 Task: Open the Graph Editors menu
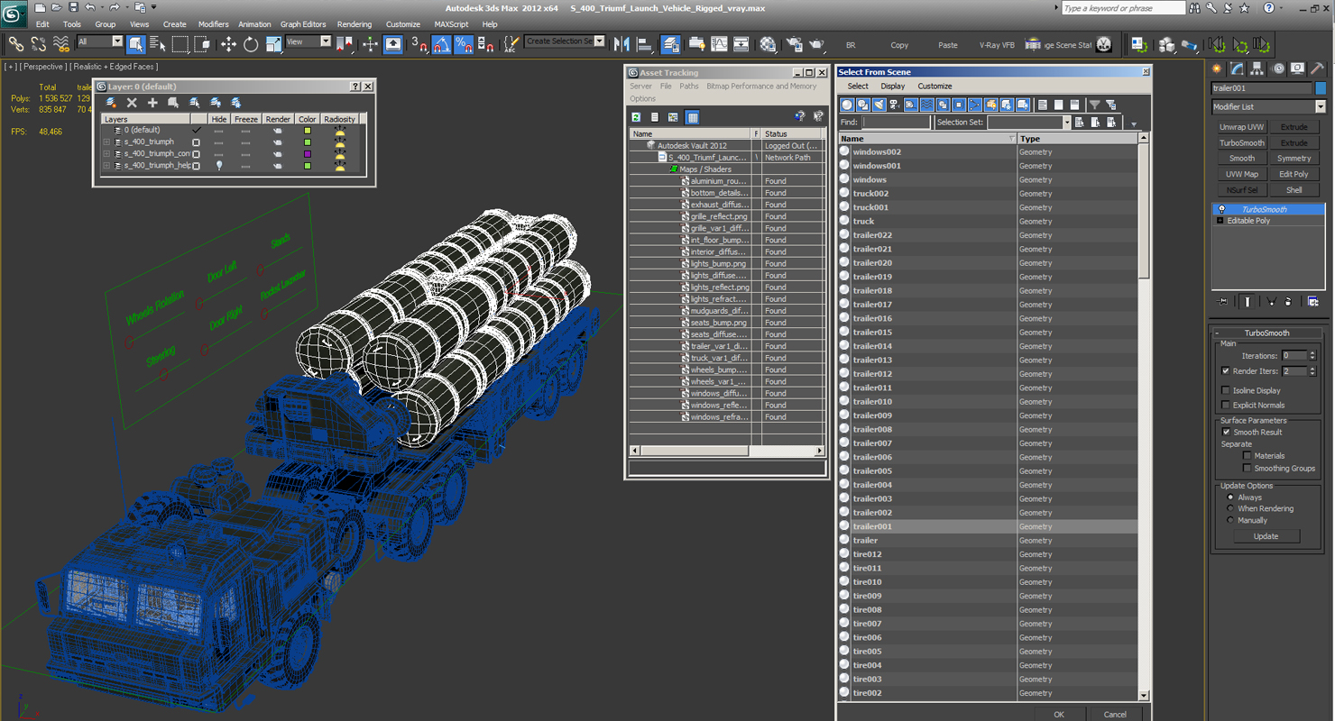tap(303, 24)
